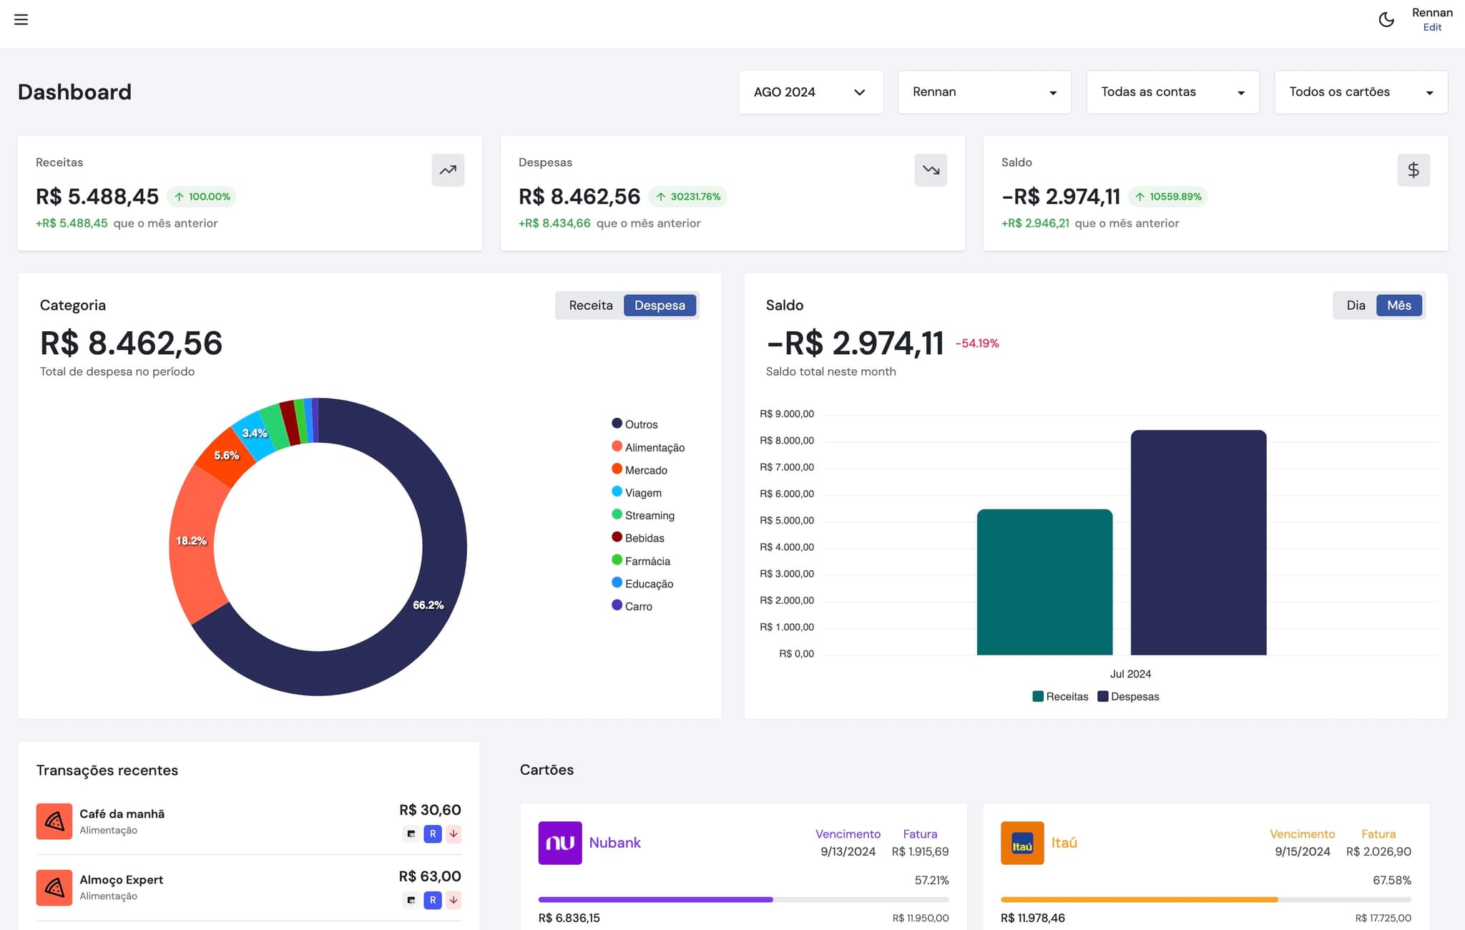Switch Saldo chart to Dia view
Screen dimensions: 1465x930
point(1356,305)
